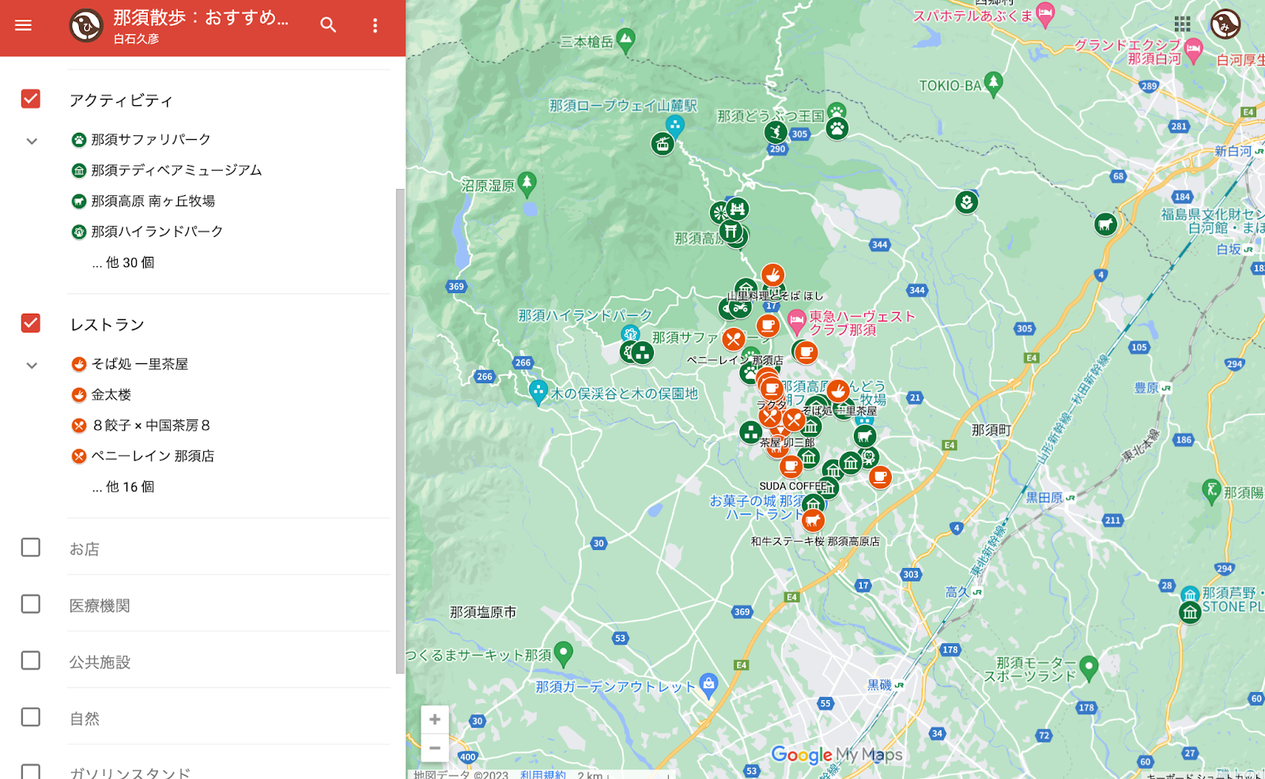Screen dimensions: 1265x779
Task: Enable the お店 layer
Action: coord(31,548)
